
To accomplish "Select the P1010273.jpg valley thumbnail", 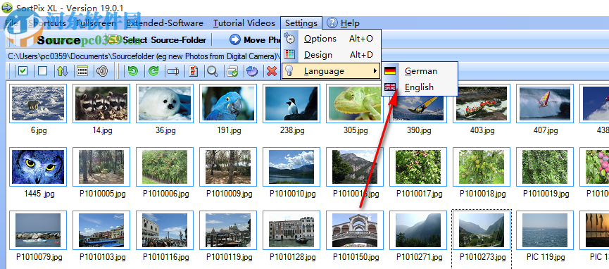I will (x=482, y=230).
